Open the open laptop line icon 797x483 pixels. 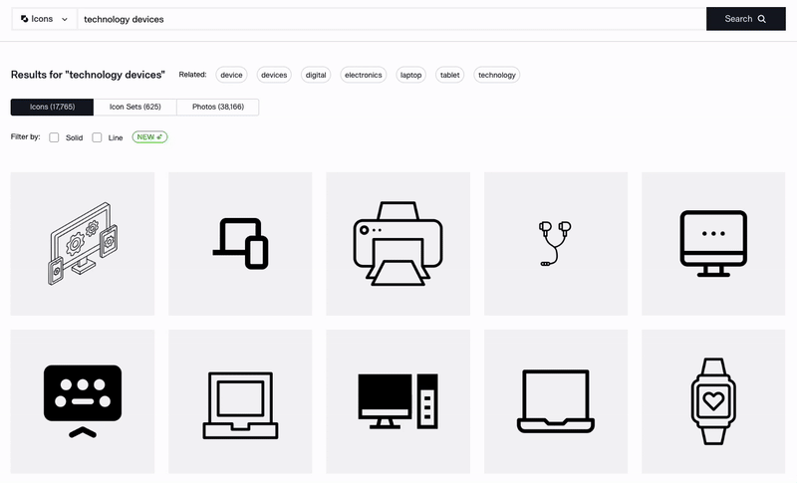pos(556,401)
